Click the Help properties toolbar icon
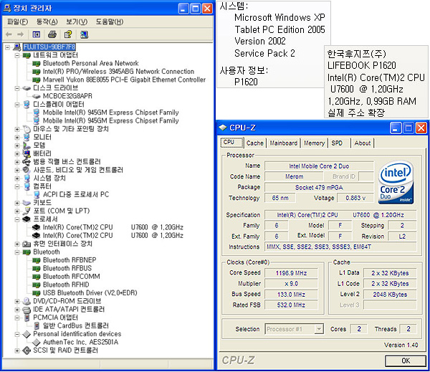Screen dimensions: 430x372 (x=68, y=34)
